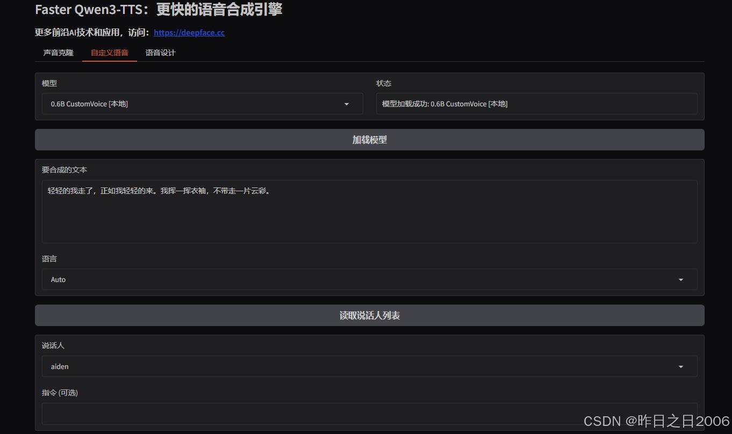
Task: Click the 状态 label above the status field
Action: coord(384,83)
